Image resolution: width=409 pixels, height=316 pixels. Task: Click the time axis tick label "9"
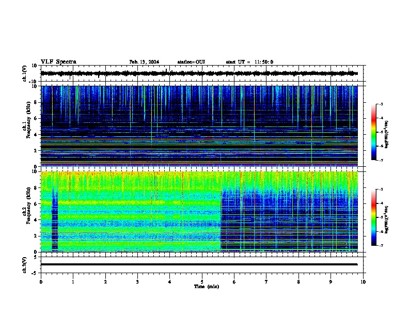(x=331, y=282)
